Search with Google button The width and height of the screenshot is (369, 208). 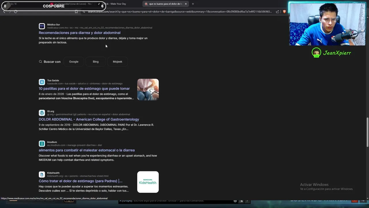pos(74,62)
